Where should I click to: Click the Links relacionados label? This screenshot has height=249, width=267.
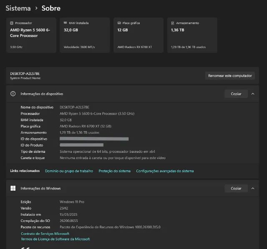tap(25, 171)
